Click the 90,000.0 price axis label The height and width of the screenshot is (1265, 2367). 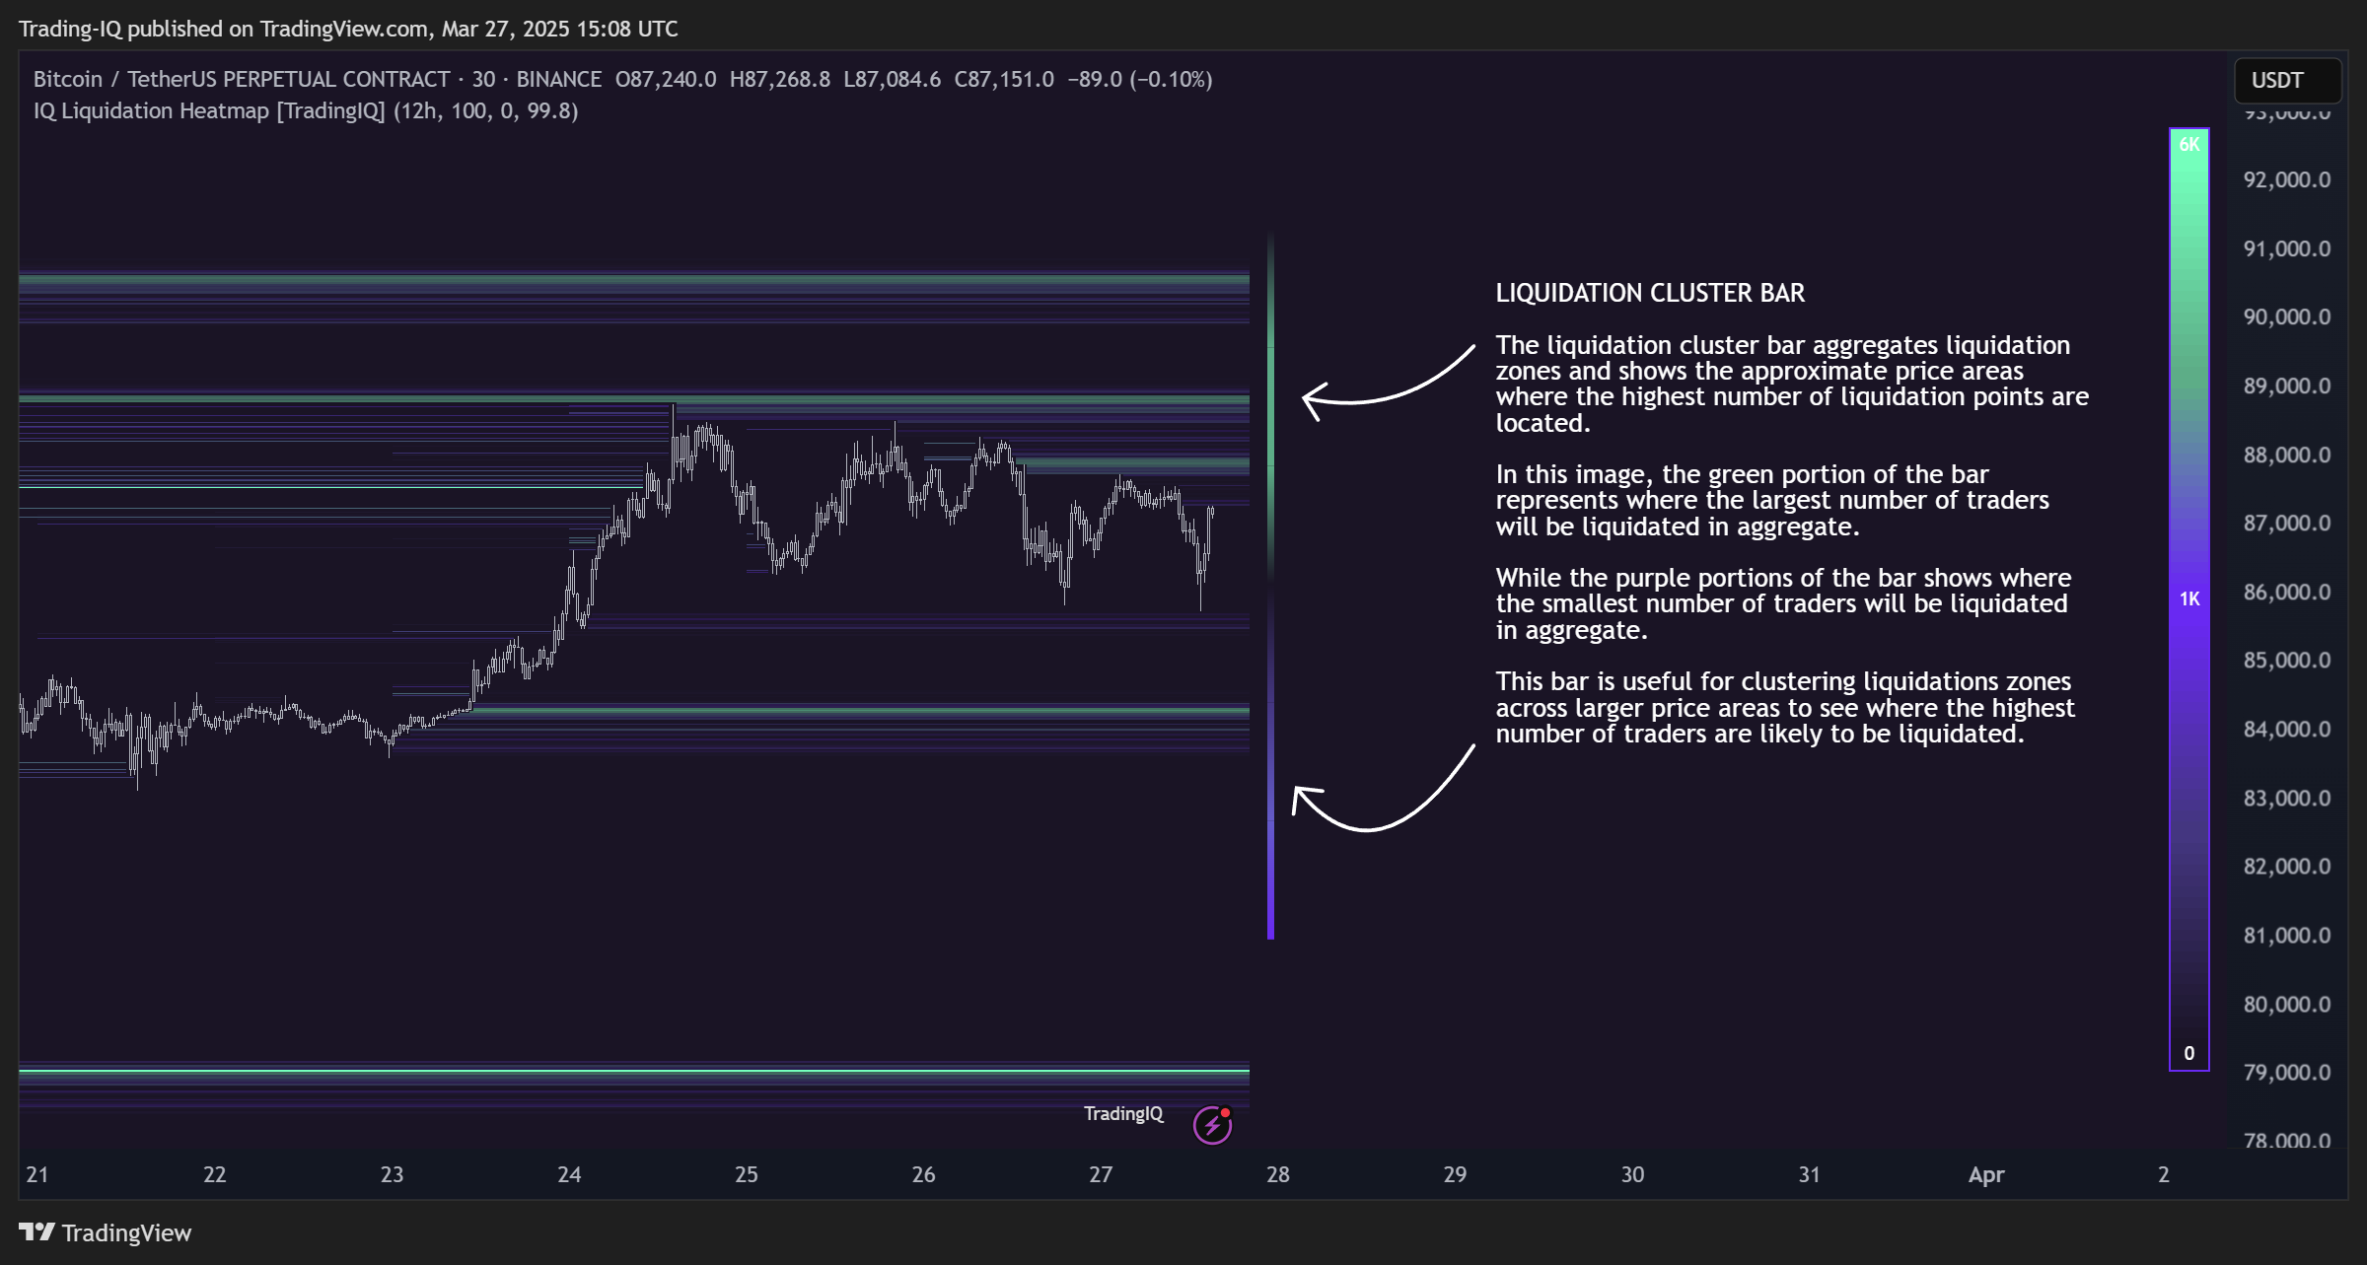[2287, 316]
